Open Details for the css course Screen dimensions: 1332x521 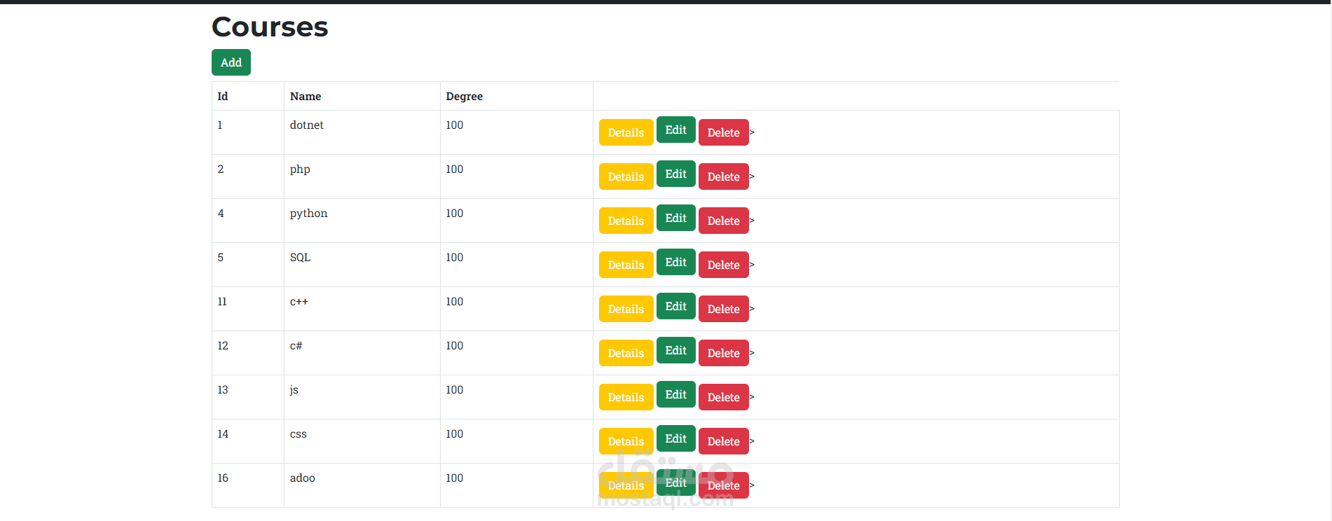(626, 441)
